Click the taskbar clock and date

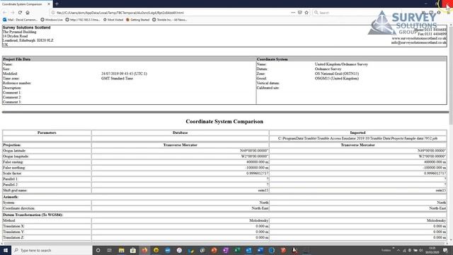pyautogui.click(x=432, y=250)
